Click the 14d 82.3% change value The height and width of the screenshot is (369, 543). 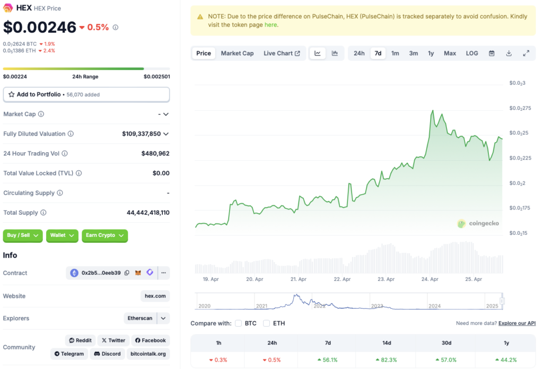click(387, 360)
